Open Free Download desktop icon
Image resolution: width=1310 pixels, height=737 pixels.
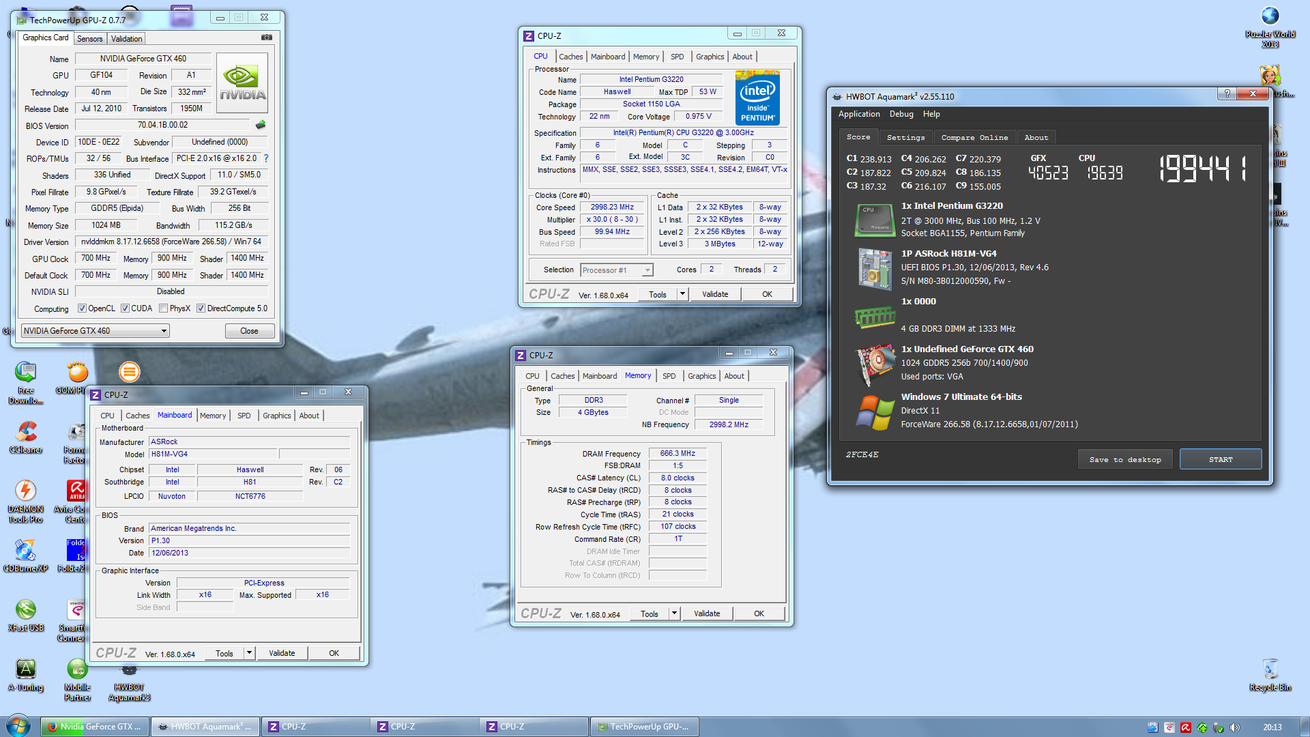click(x=26, y=382)
